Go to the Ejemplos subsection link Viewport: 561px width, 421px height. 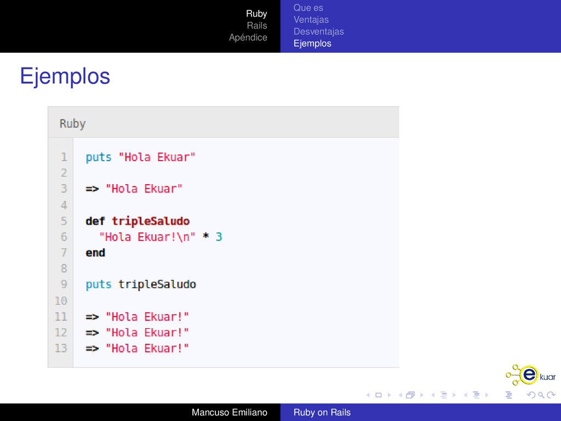312,43
